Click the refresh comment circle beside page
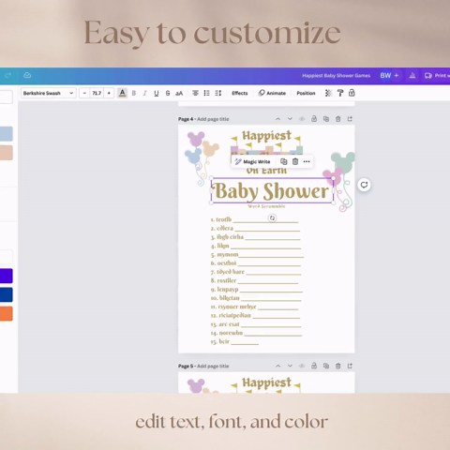Viewport: 450px width, 450px height. click(364, 185)
